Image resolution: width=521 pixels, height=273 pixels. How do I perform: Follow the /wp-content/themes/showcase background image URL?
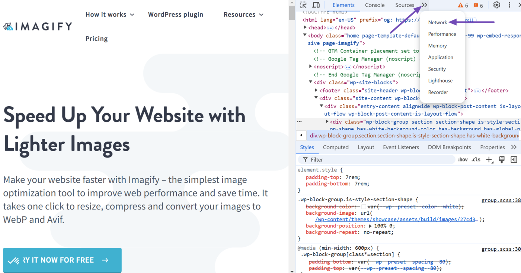click(397, 220)
